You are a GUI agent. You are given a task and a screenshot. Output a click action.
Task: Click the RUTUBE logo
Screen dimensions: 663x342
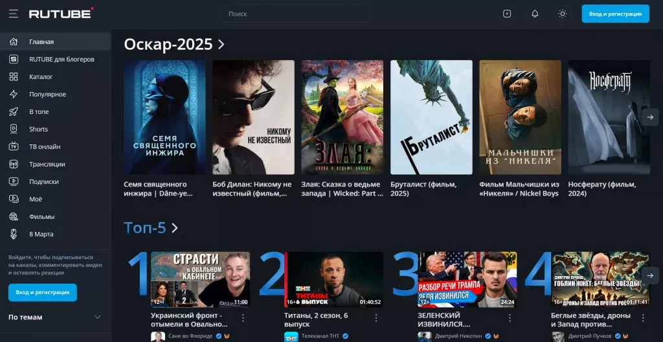pos(62,14)
